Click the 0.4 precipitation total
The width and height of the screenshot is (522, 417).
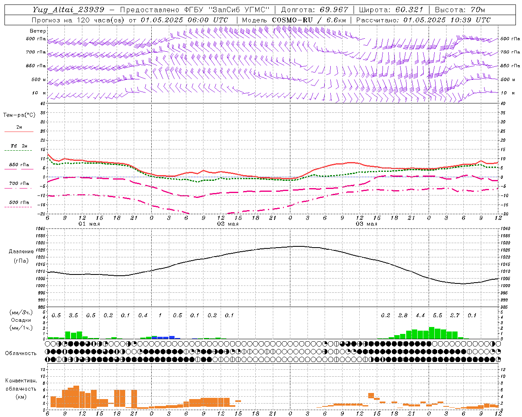pos(143,316)
